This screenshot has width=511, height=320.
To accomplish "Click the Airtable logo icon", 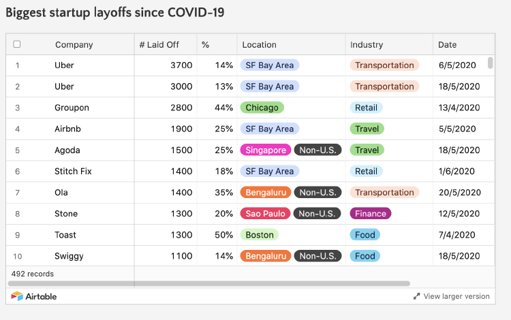I will [x=18, y=296].
